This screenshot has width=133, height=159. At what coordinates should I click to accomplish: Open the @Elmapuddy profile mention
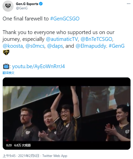tap(91, 46)
